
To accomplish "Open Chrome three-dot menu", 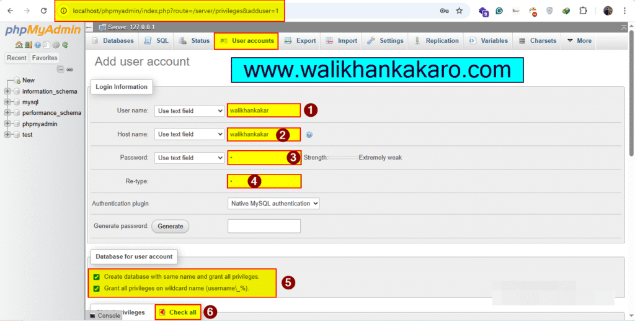I will 624,11.
